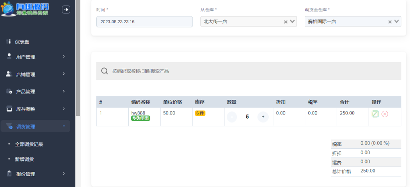Click the 时间 date time field
Viewport: 410px width, 187px height.
[144, 21]
